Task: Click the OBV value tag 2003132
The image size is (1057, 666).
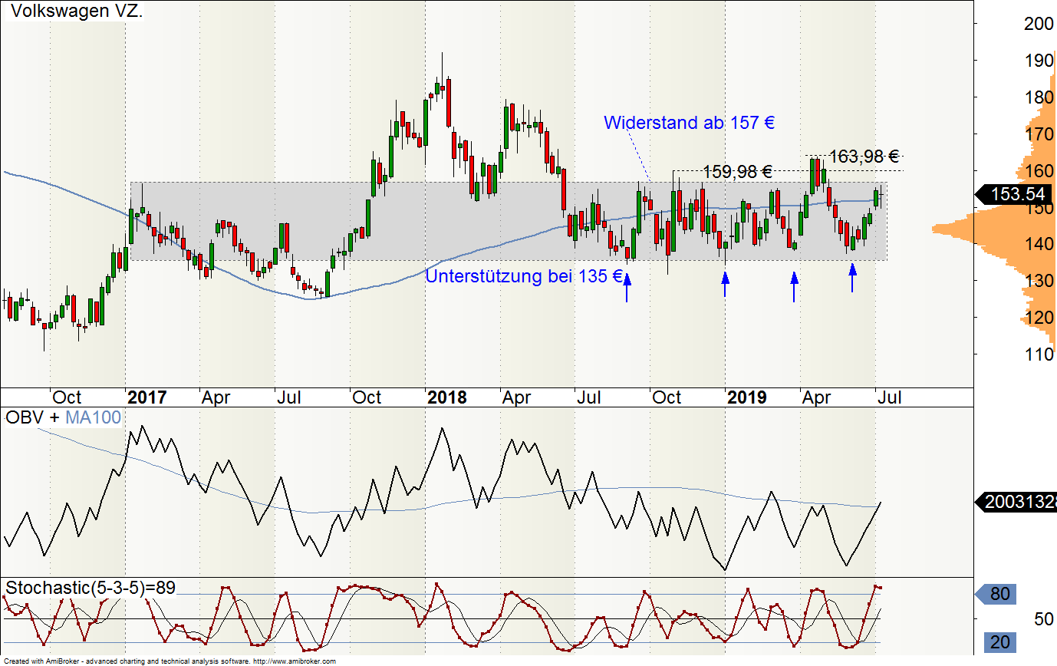Action: (1016, 503)
